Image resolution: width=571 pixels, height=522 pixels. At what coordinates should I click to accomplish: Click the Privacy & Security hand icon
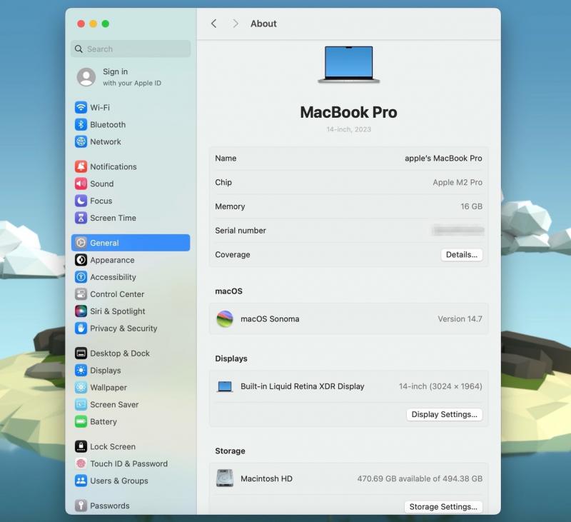pyautogui.click(x=81, y=329)
